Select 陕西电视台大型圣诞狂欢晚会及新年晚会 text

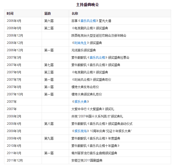point(99,35)
